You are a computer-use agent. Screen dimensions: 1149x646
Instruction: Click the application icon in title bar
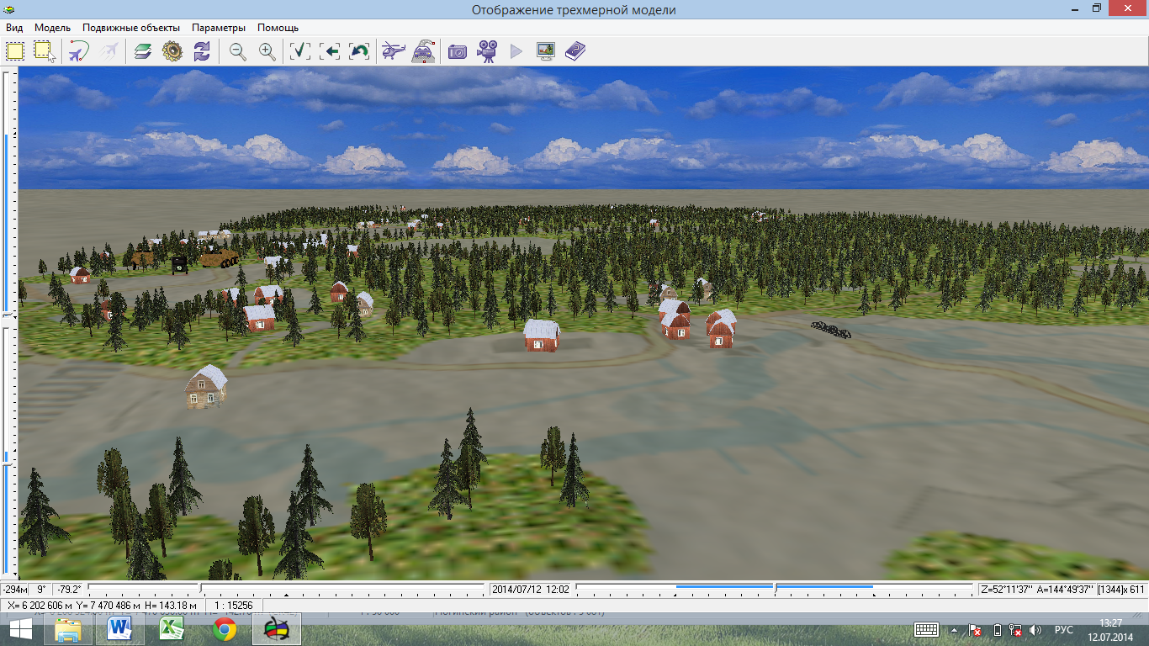coord(10,9)
